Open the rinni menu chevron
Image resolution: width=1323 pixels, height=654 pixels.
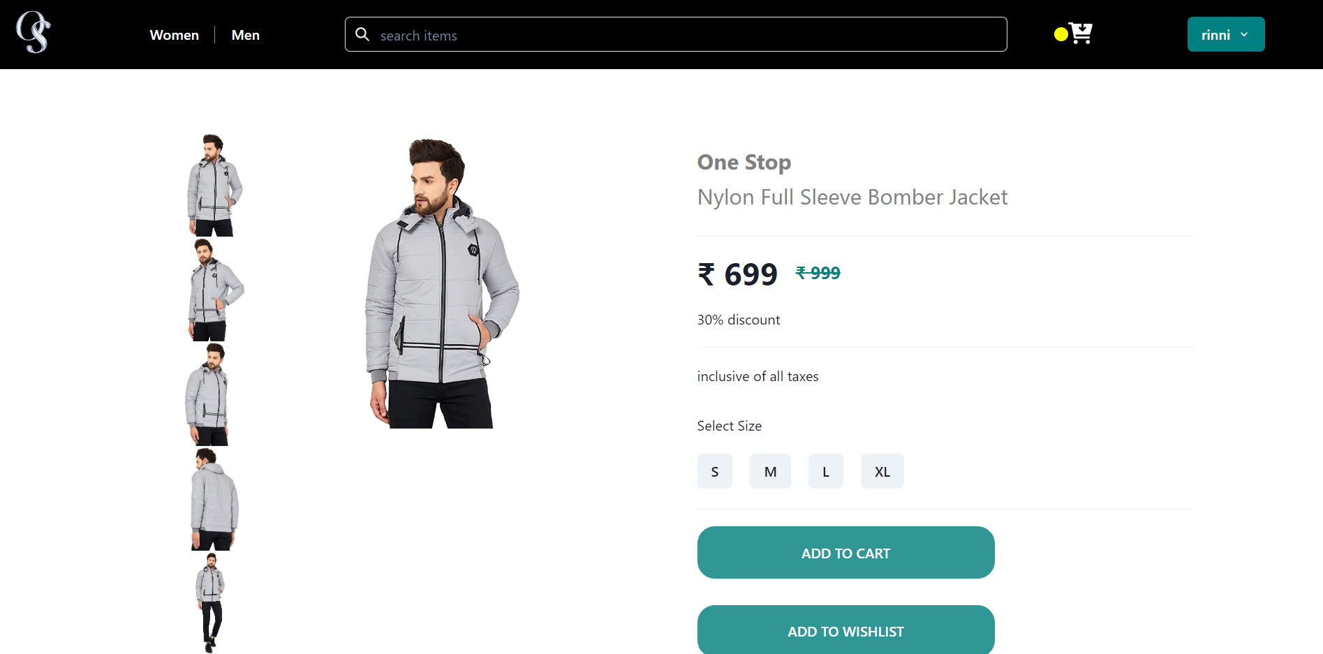click(1244, 34)
